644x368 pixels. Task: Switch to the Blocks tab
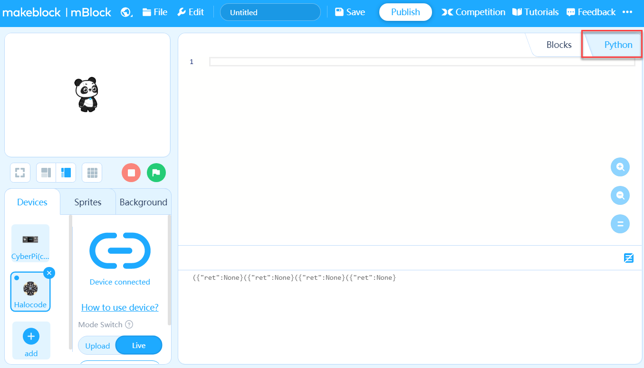[559, 45]
